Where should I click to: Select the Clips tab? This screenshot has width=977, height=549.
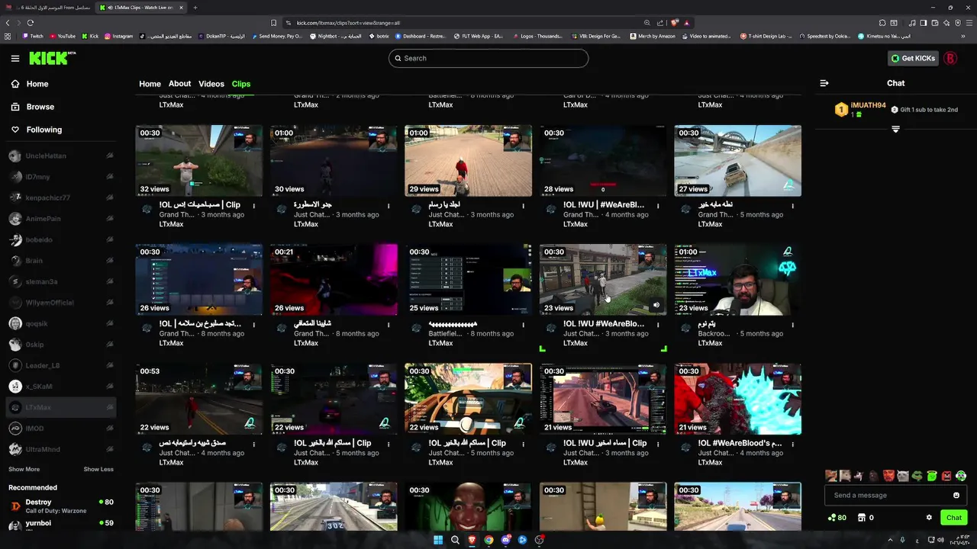(x=241, y=84)
